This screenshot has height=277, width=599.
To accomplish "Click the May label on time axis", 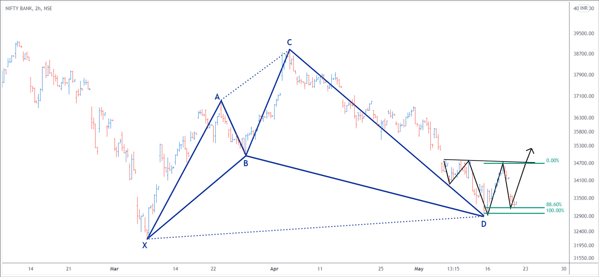I will tap(418, 268).
